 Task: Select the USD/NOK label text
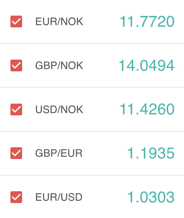pyautogui.click(x=59, y=109)
